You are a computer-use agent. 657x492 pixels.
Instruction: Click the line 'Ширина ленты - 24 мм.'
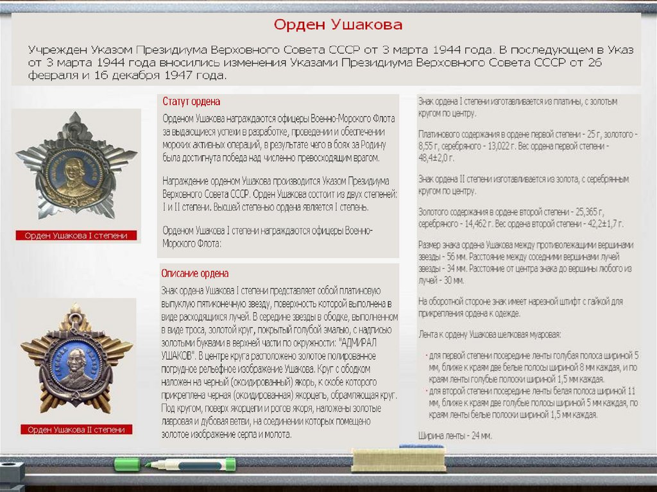tap(455, 436)
